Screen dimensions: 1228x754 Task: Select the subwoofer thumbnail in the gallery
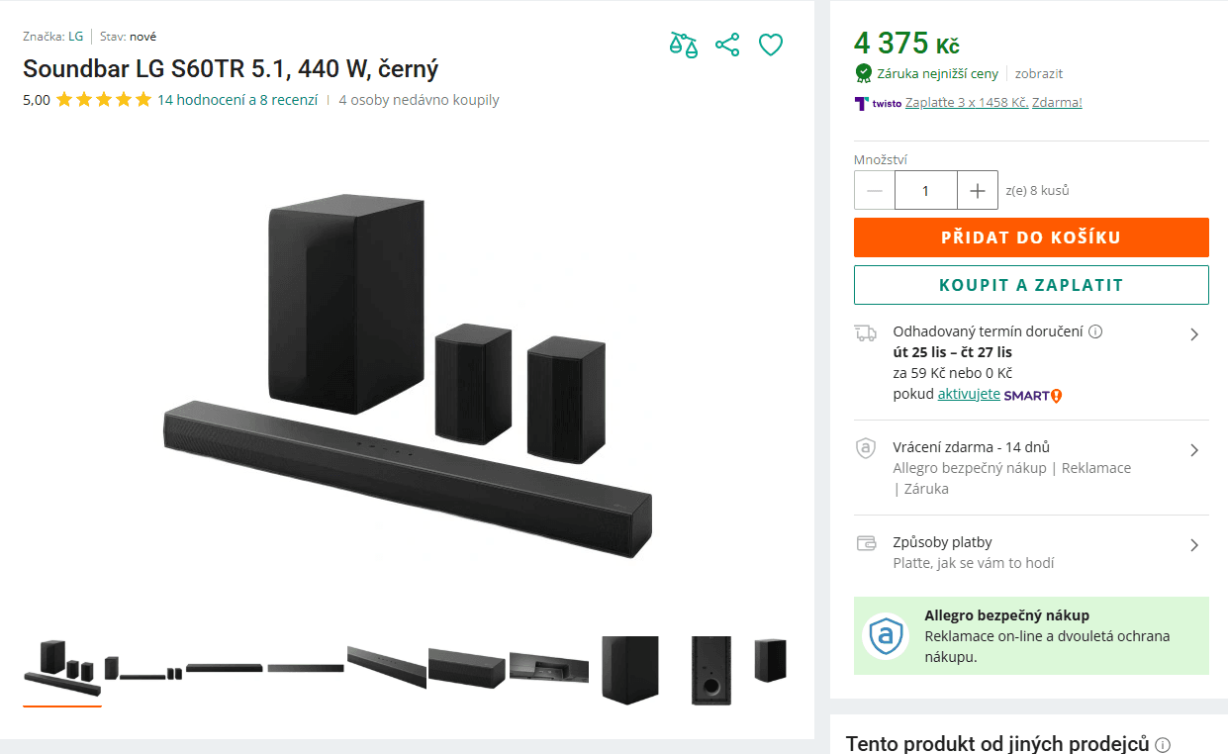630,670
